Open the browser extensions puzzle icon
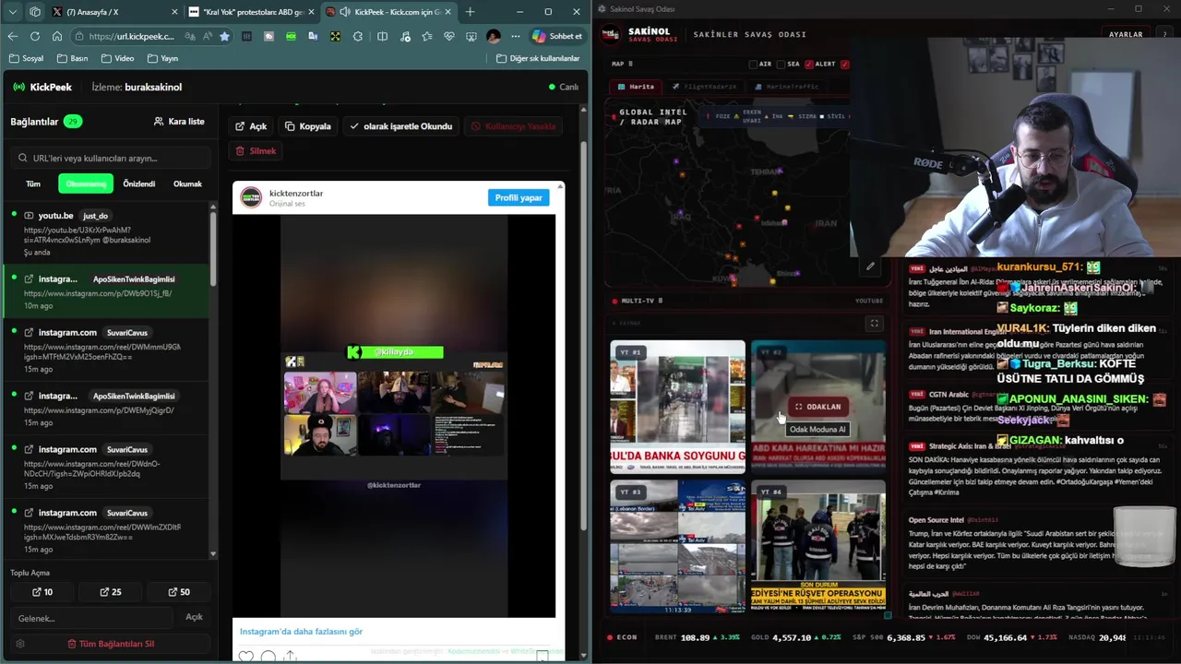The image size is (1181, 664). coord(358,36)
